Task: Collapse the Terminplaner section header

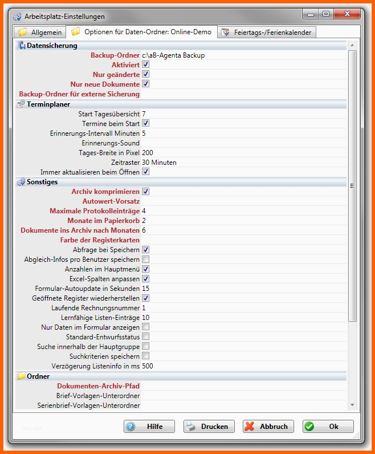Action: click(x=48, y=104)
